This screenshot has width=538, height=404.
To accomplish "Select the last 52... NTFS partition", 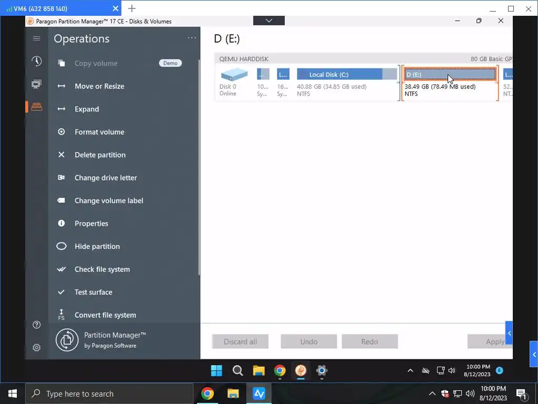I will click(x=508, y=74).
